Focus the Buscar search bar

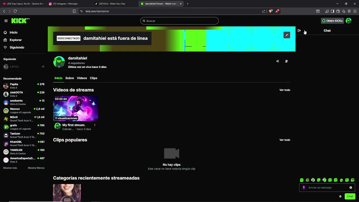click(179, 21)
